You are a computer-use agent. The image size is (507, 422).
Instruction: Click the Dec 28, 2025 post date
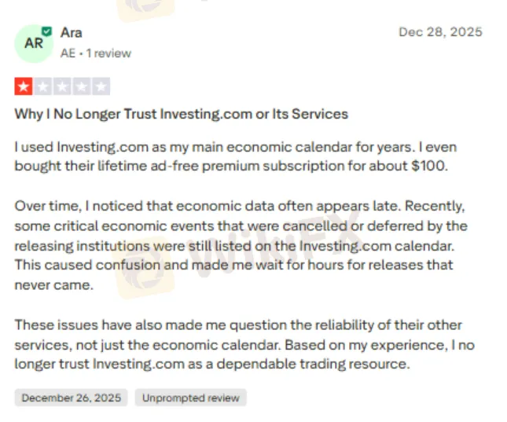(440, 32)
